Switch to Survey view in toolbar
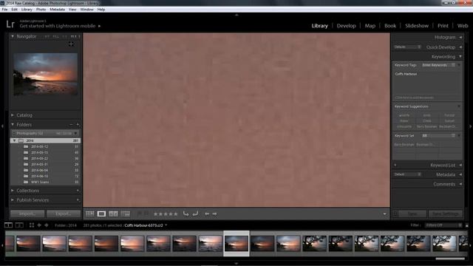Screen dimensions: 473x266 pos(125,214)
